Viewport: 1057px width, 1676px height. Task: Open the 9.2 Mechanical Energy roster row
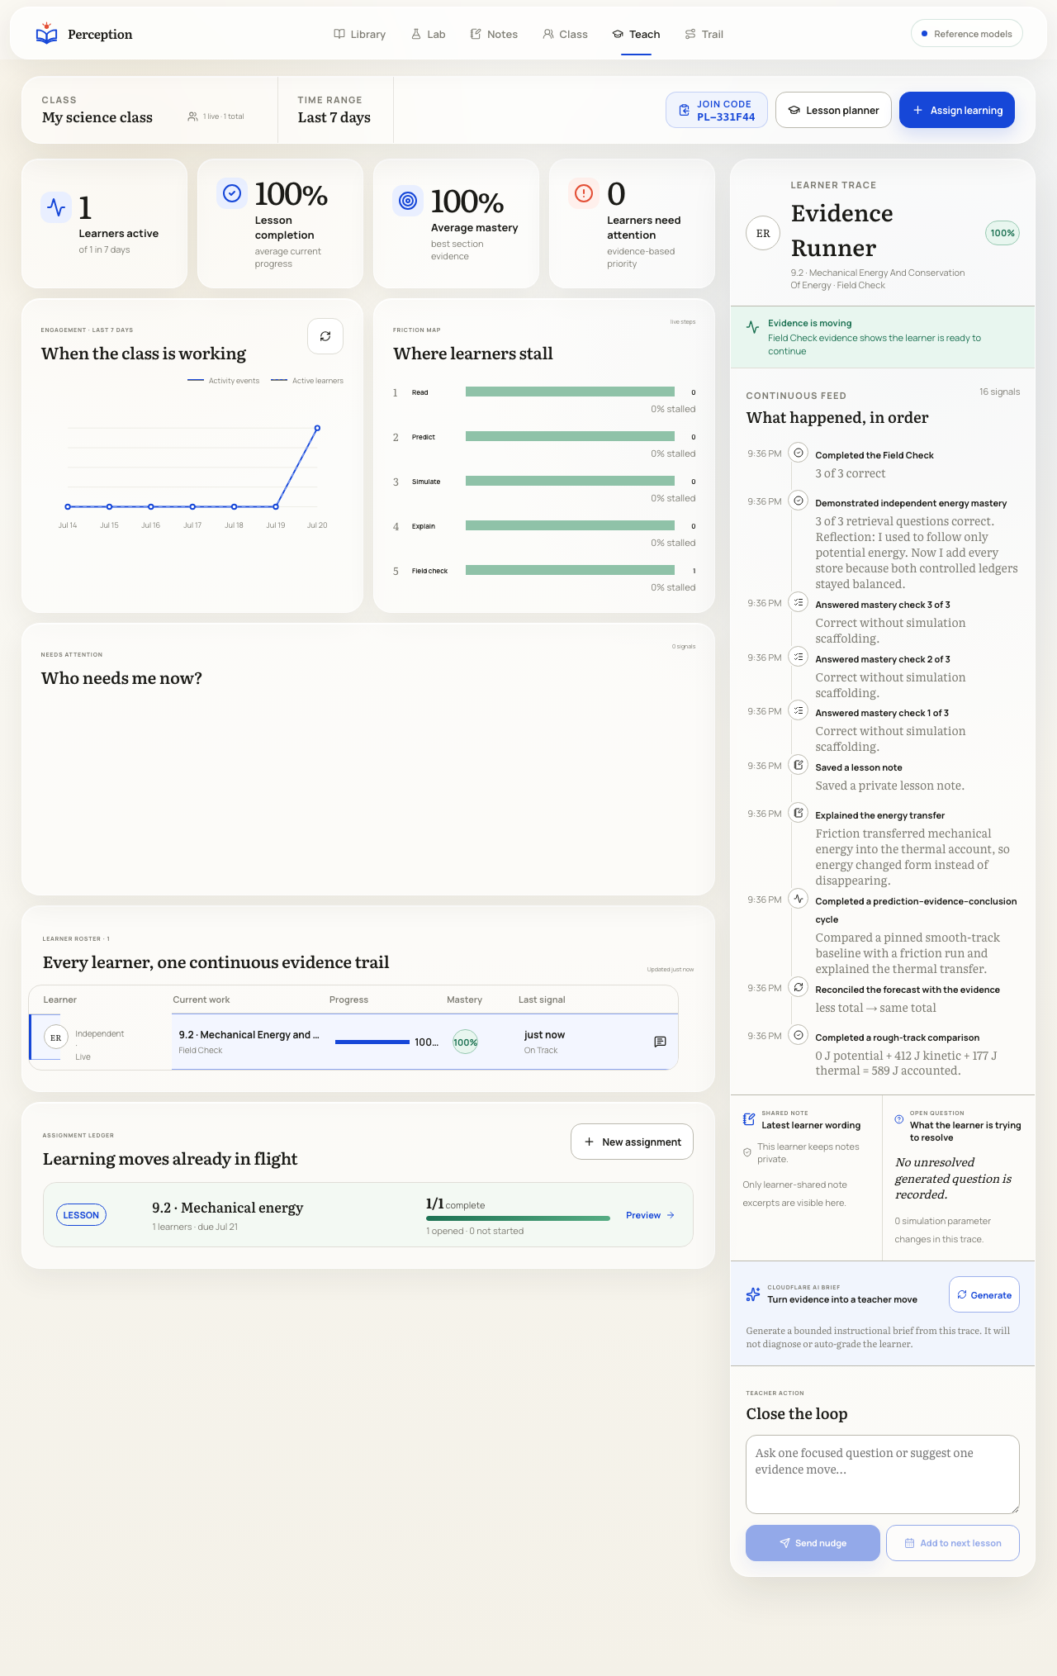(353, 1042)
